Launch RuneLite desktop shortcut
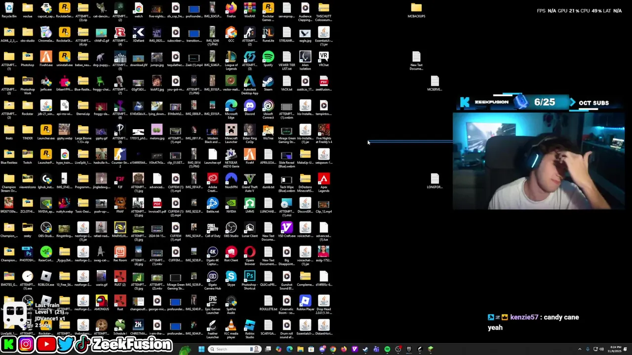 point(268,35)
